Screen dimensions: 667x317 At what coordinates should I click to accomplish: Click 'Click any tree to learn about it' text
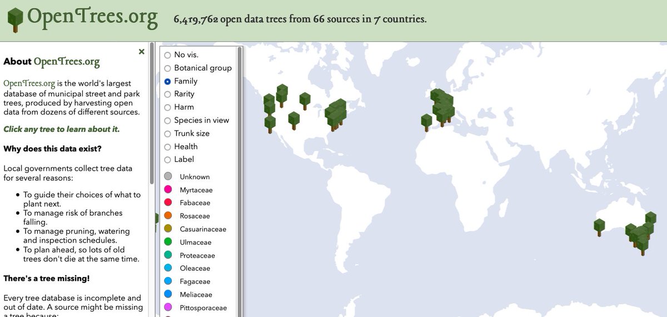click(x=61, y=129)
